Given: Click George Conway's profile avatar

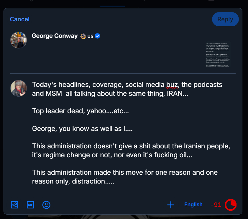Looking at the screenshot, I should click(x=19, y=40).
